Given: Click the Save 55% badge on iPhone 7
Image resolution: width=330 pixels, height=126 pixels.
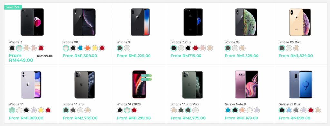Looking at the screenshot, I should (13, 7).
